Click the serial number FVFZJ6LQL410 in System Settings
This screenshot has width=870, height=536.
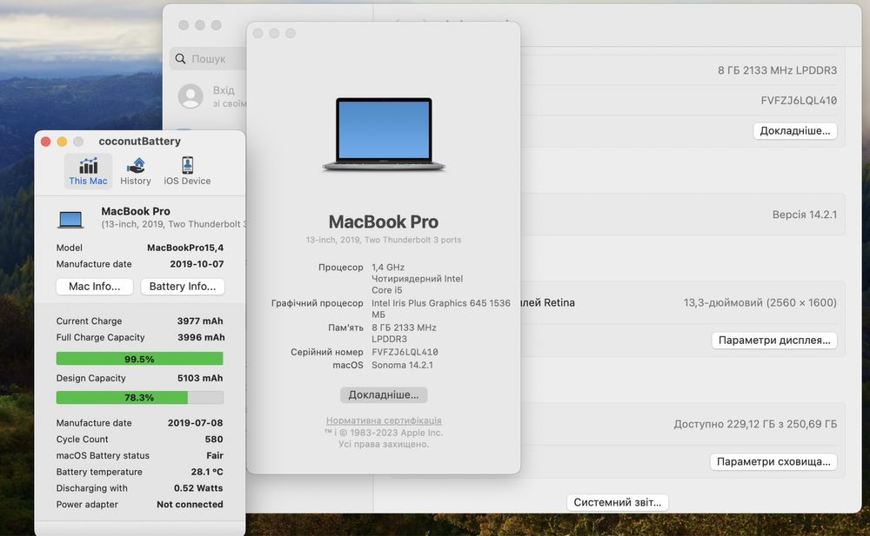(799, 100)
